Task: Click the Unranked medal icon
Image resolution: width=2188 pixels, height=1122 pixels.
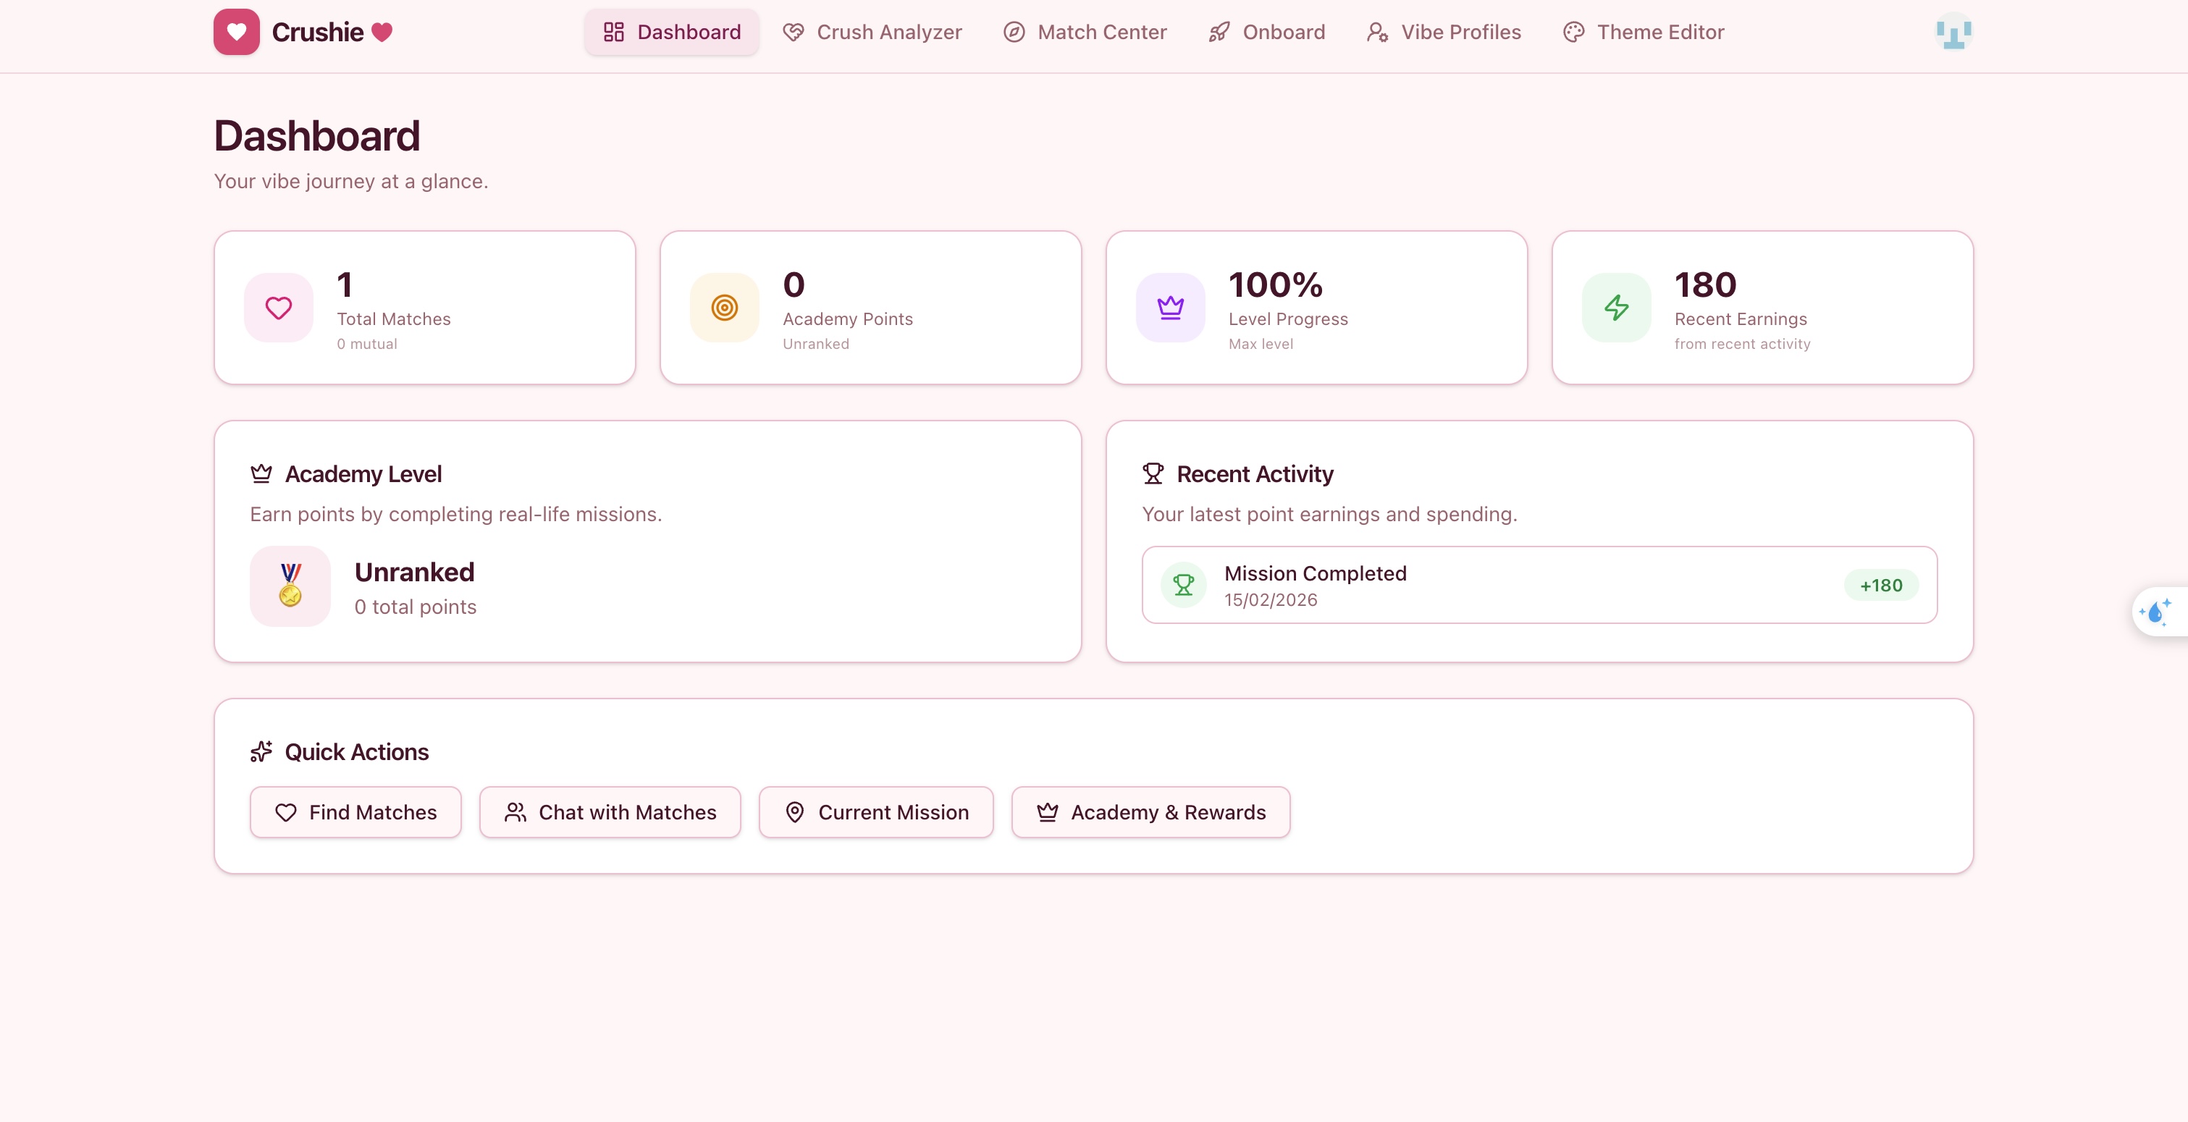Action: click(290, 585)
